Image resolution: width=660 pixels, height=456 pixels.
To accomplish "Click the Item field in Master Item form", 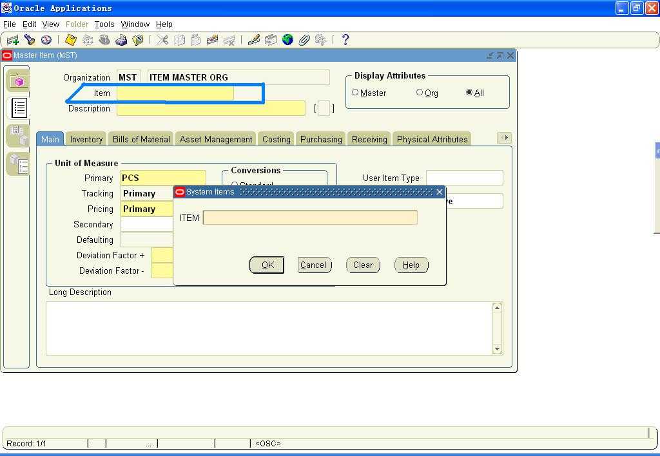I will click(x=175, y=93).
